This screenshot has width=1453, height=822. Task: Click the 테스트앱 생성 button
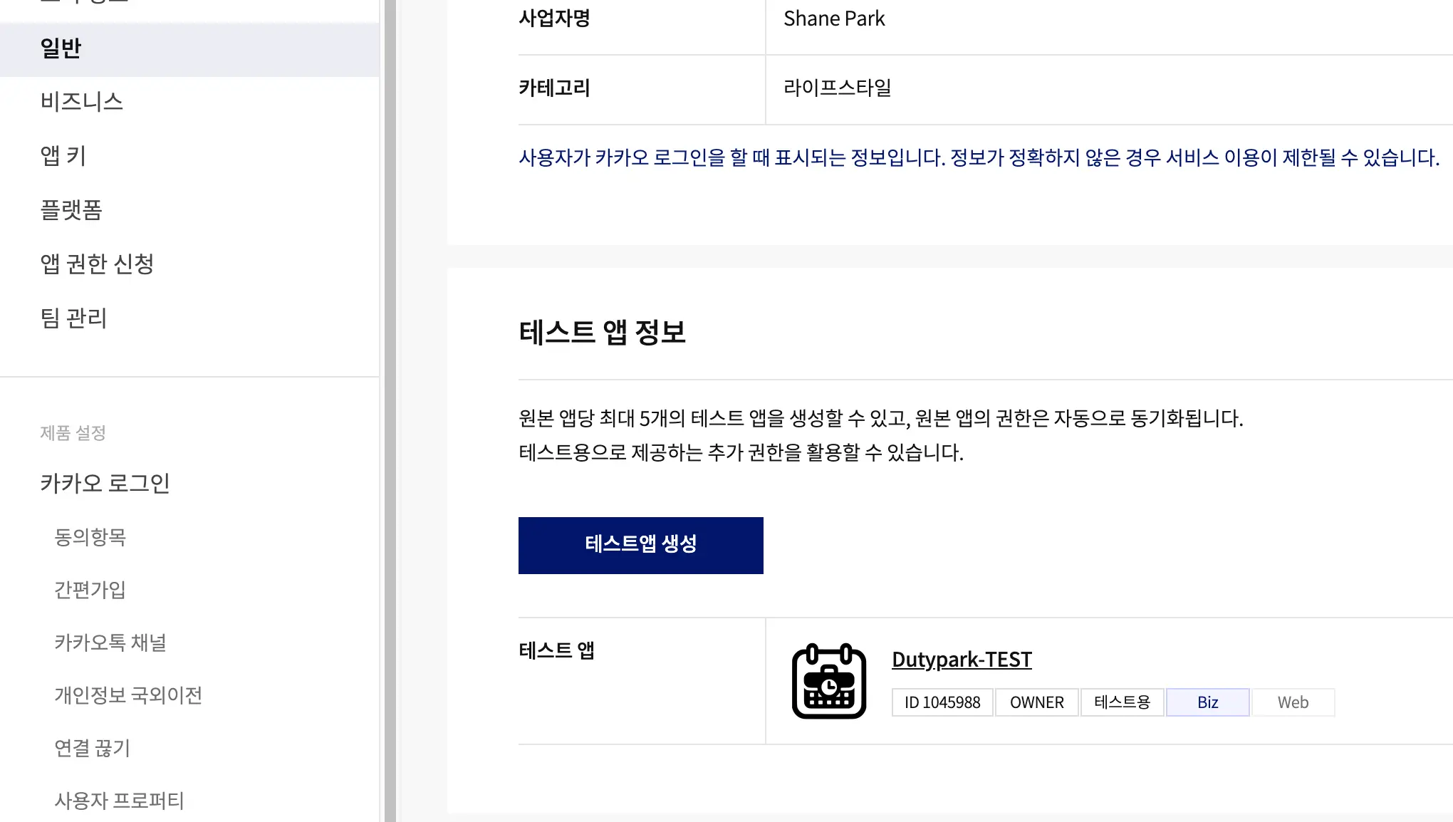coord(640,545)
